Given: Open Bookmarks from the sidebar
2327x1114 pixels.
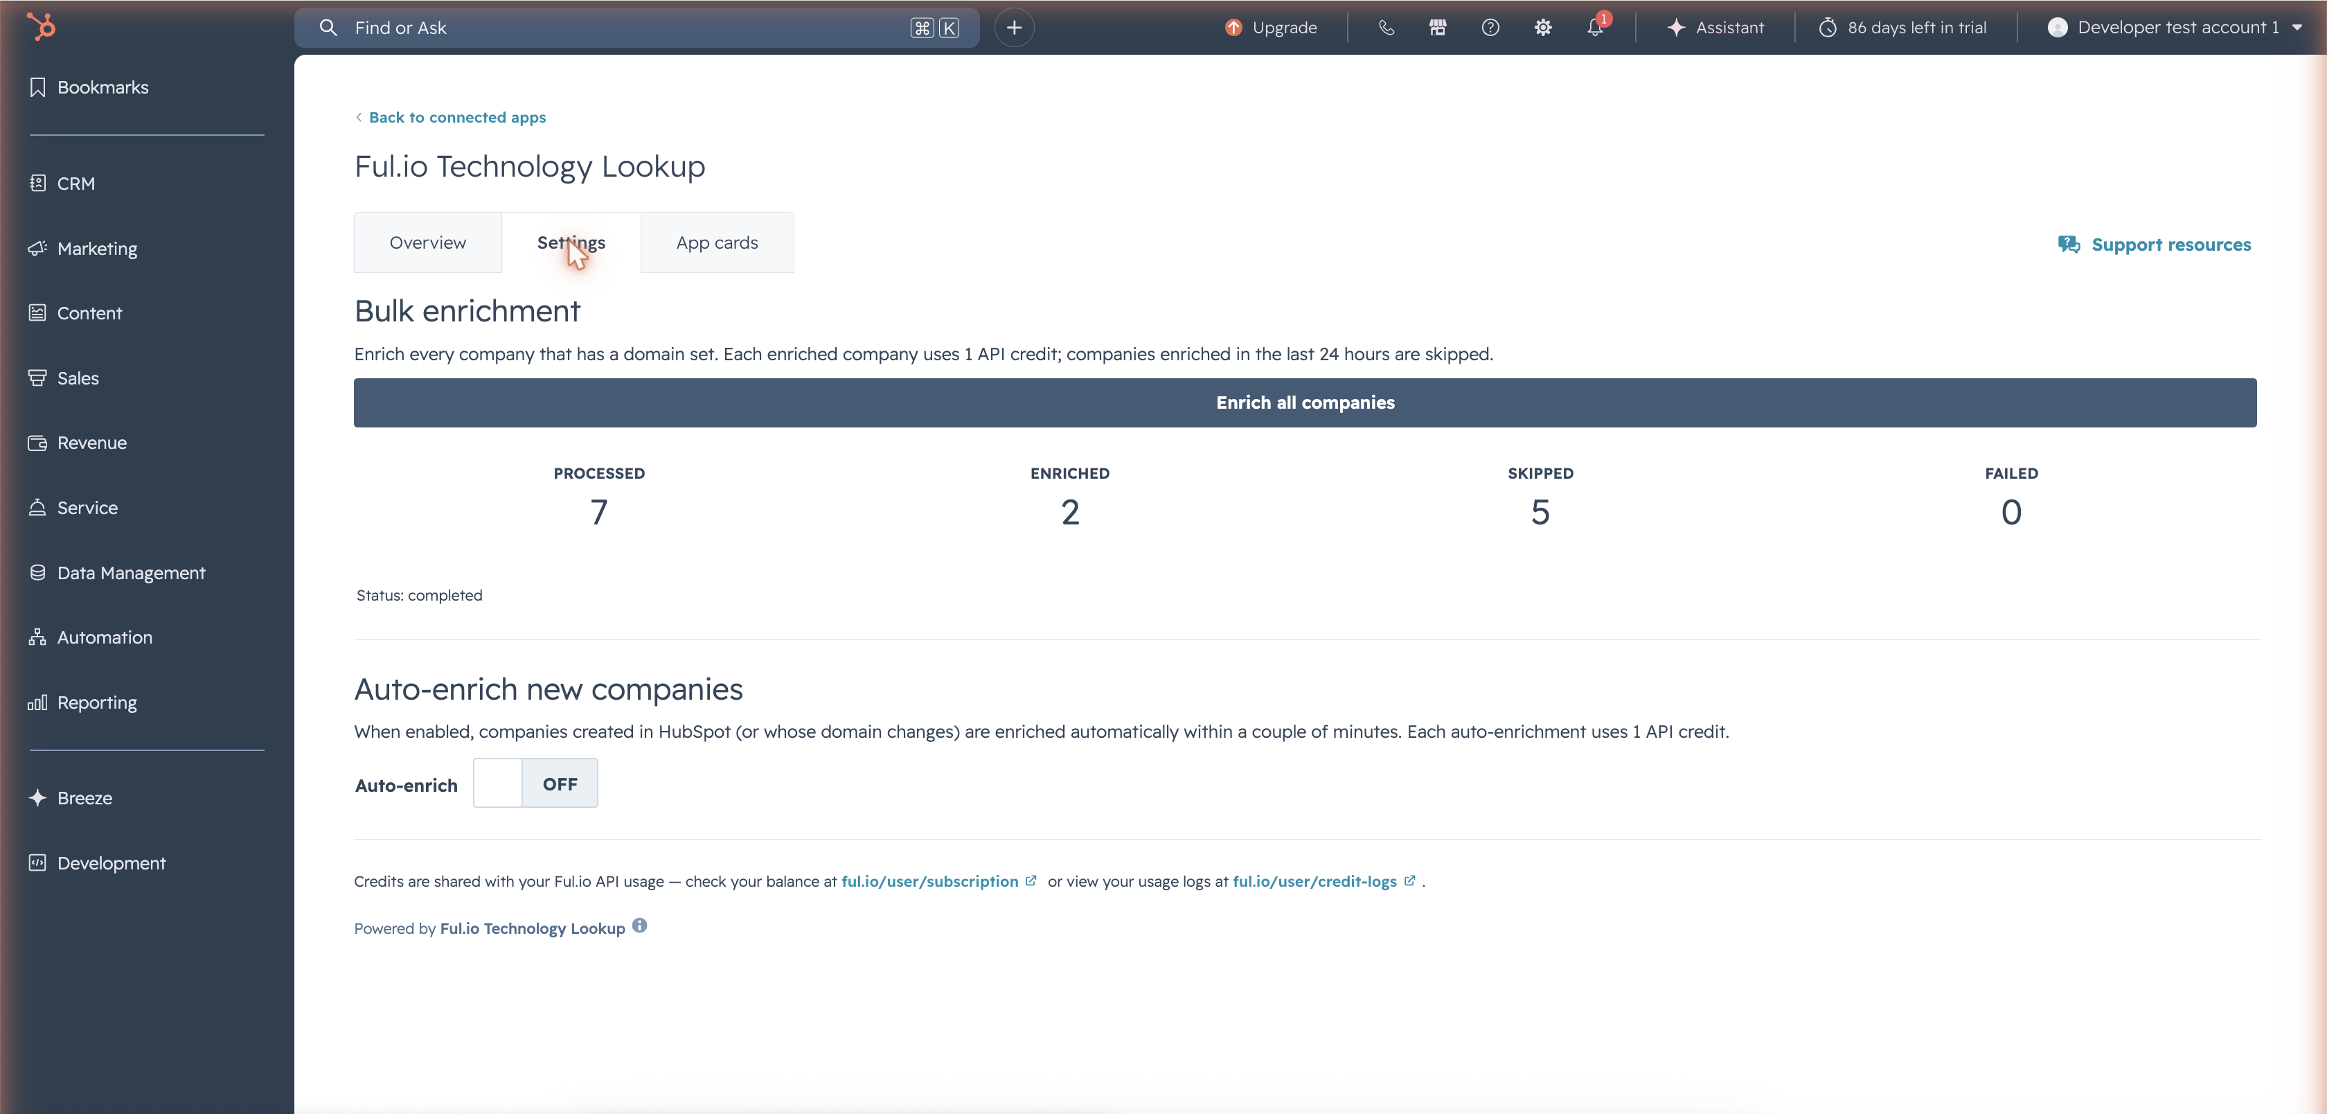Looking at the screenshot, I should pyautogui.click(x=89, y=88).
